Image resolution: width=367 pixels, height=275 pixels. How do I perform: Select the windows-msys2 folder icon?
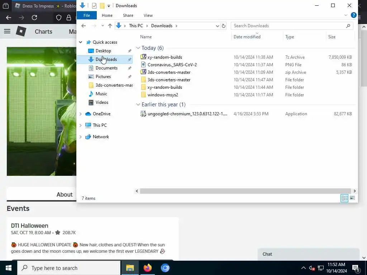click(143, 95)
